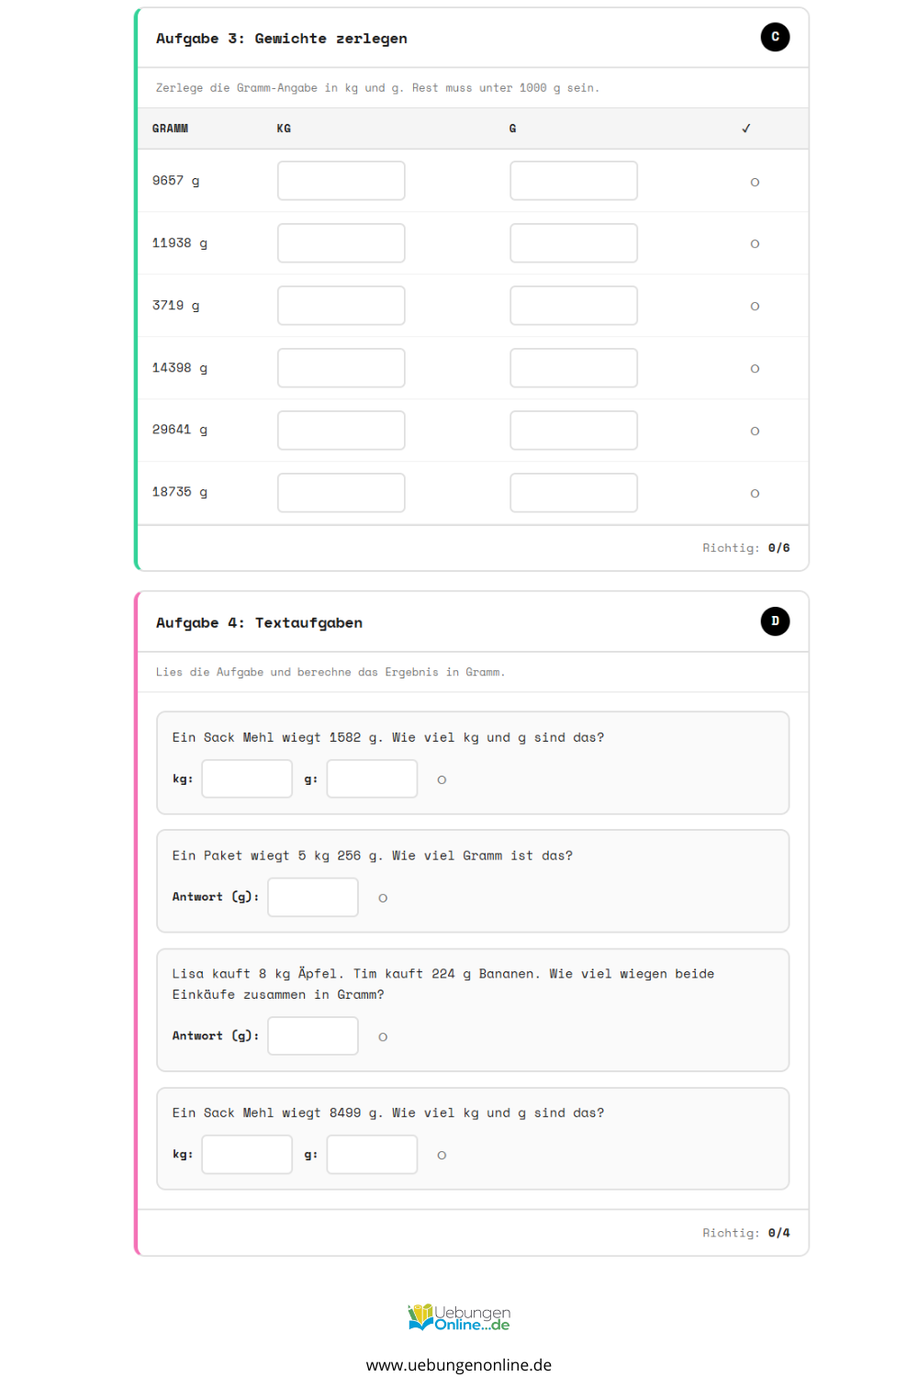Image resolution: width=918 pixels, height=1377 pixels.
Task: Click the status circle beside the 1582 g Mehl answer
Action: point(442,780)
